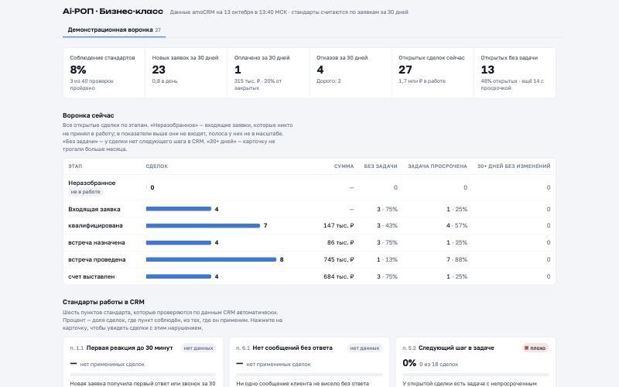Click the 0% value in Следующий шаг card
This screenshot has height=387, width=619.
409,363
